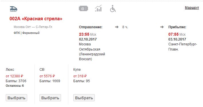Choose the СВ class Выбрать button
The width and height of the screenshot is (203, 107).
[x=50, y=98]
